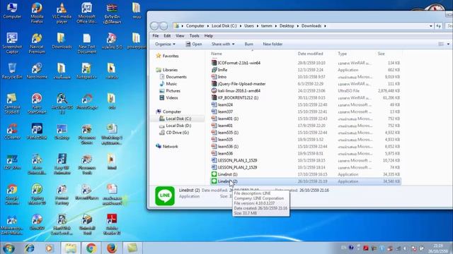Open Chrome from the taskbar
The height and width of the screenshot is (254, 453).
point(91,248)
